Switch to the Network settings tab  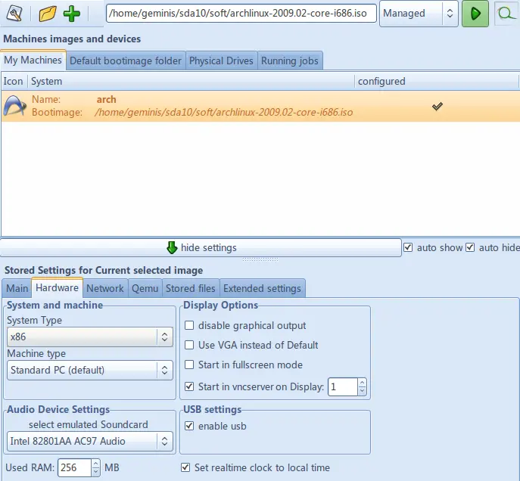105,288
